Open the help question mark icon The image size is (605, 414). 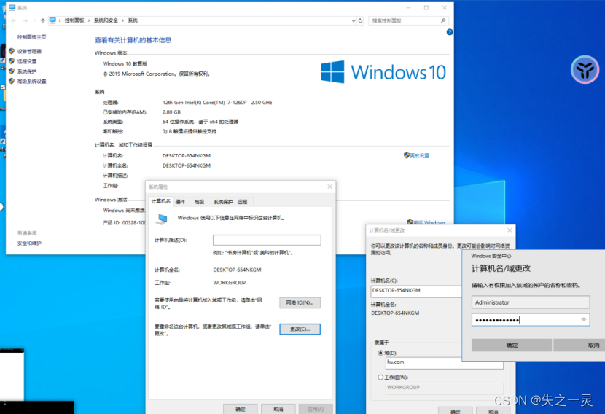point(450,32)
